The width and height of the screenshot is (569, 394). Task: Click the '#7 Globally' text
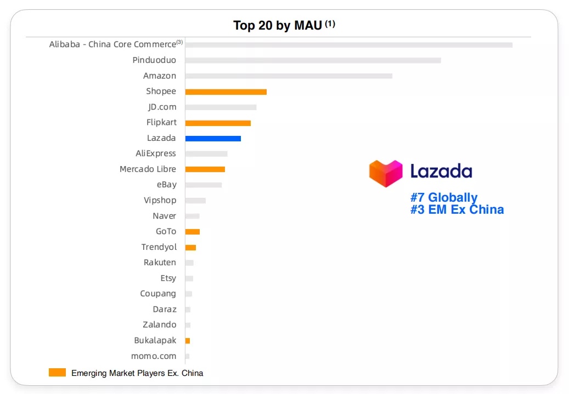[444, 197]
